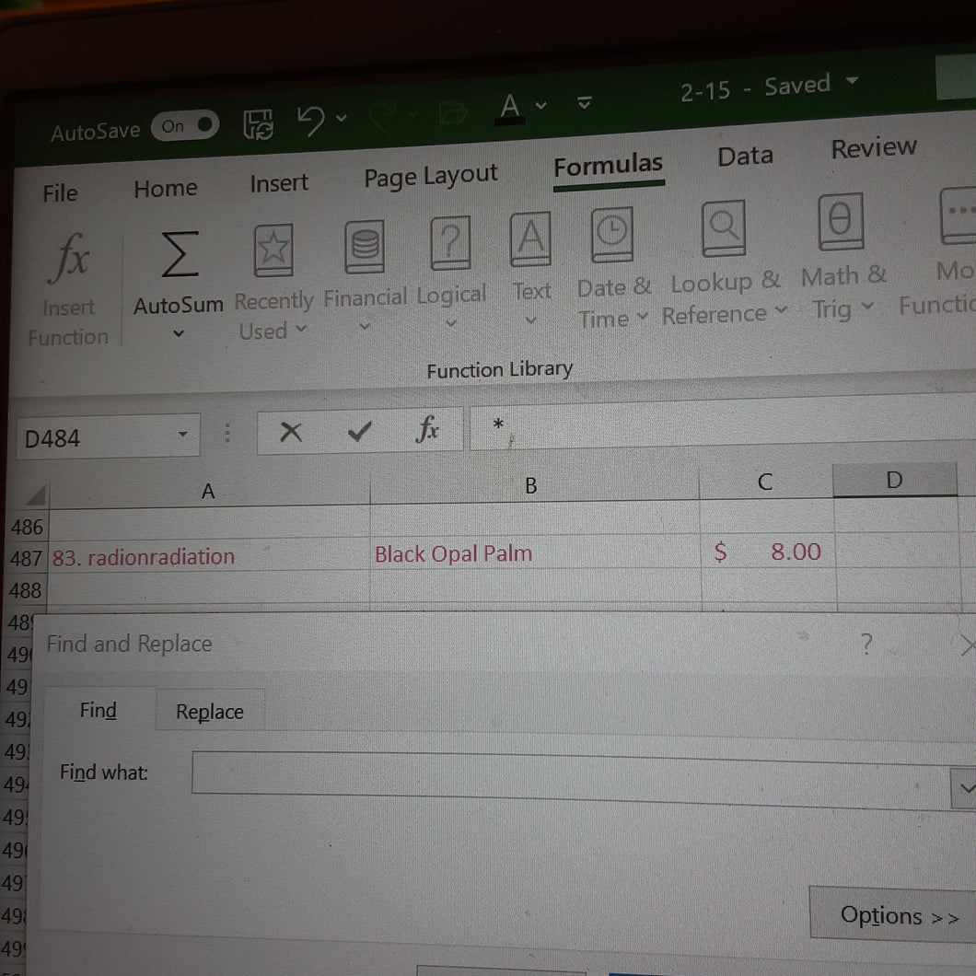Select row 486 header
This screenshot has height=976, width=976.
point(27,528)
